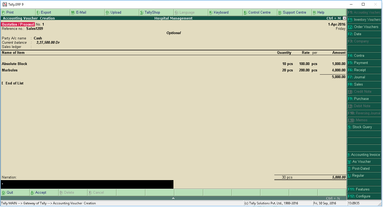Switch to F7: Journal voucher
Screen dimensions: 383x207
click(x=364, y=77)
